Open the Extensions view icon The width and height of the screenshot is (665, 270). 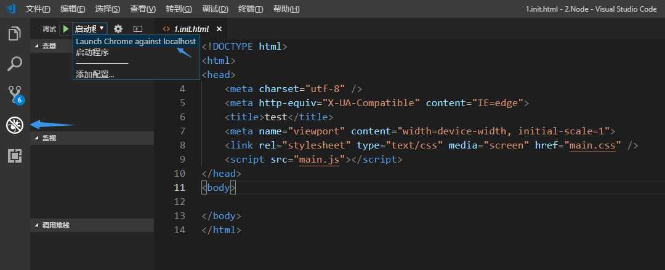(x=15, y=156)
